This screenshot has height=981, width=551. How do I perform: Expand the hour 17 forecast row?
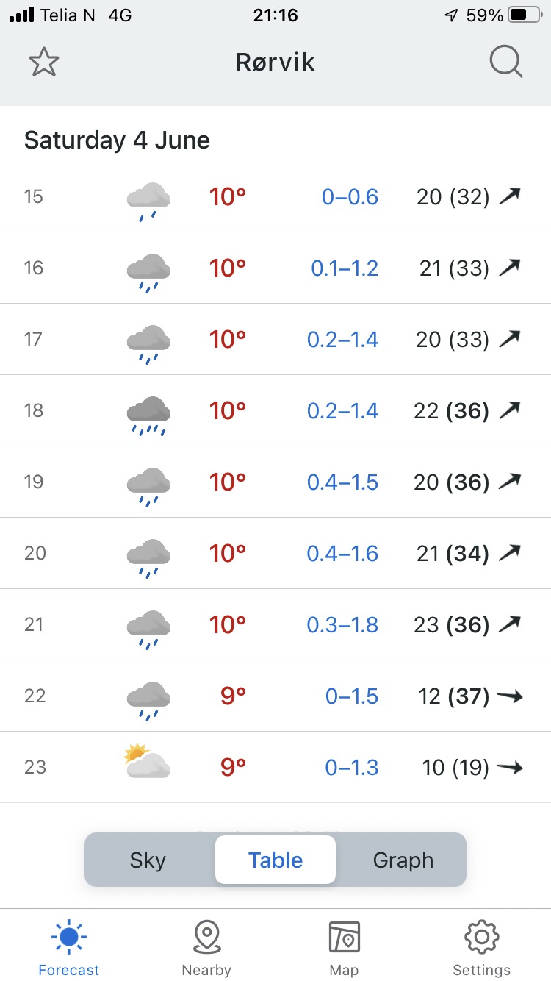point(275,340)
